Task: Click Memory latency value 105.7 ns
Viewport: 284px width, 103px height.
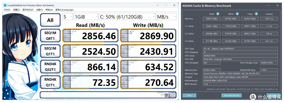Action: tap(269, 19)
